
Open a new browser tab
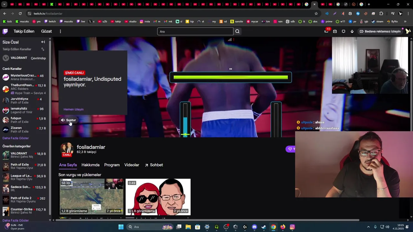[369, 4]
